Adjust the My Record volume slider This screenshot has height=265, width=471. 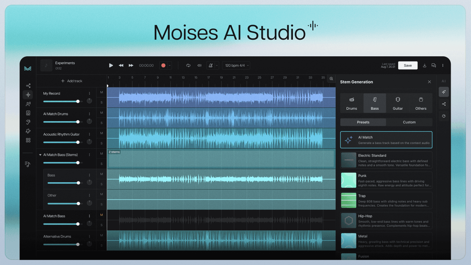tap(63, 101)
